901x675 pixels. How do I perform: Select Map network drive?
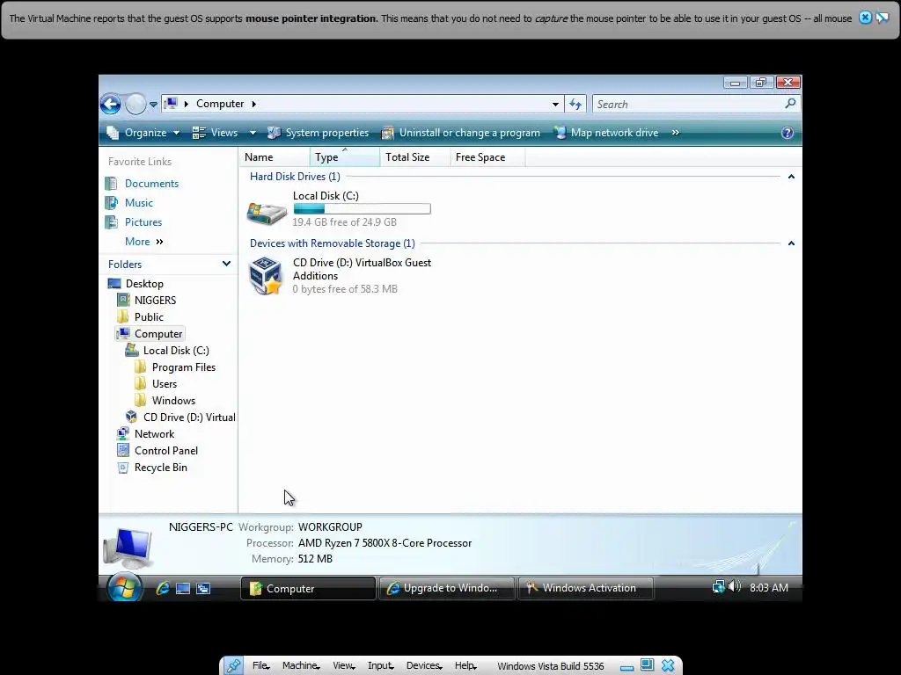(x=606, y=133)
